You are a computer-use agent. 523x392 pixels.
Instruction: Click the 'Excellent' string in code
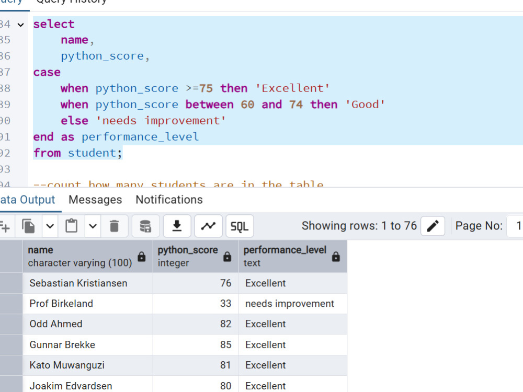coord(292,88)
